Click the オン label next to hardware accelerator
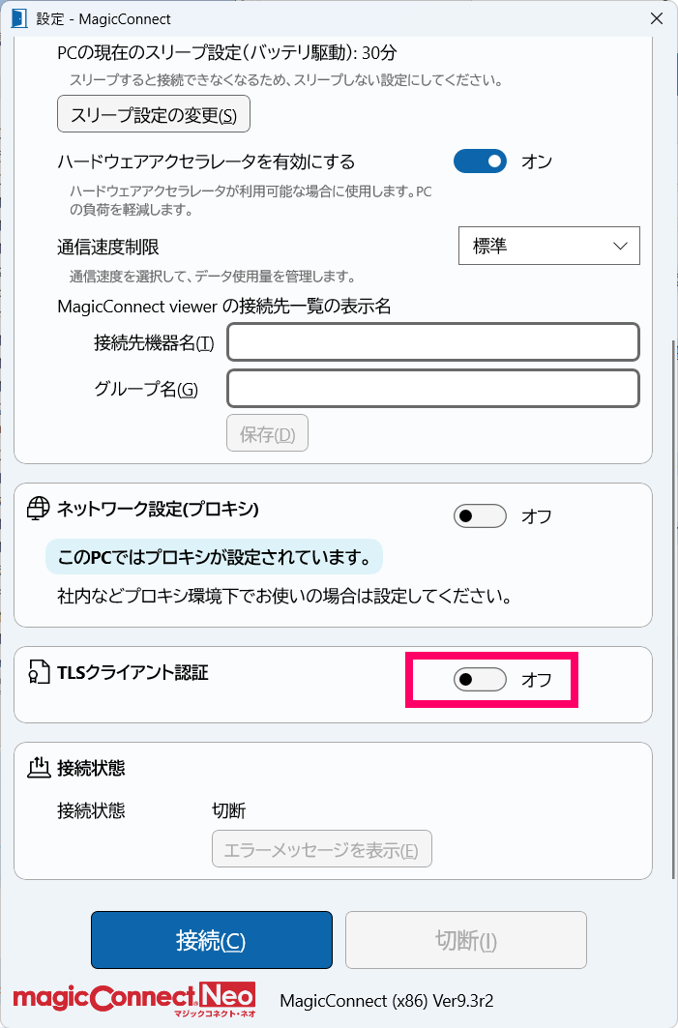This screenshot has width=678, height=1028. [x=537, y=162]
